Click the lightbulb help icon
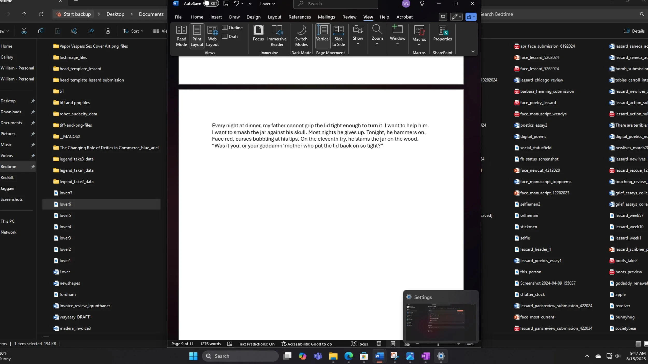648x364 pixels. (x=422, y=4)
